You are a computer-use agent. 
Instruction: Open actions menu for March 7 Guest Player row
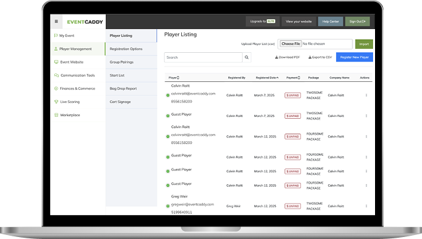[366, 116]
